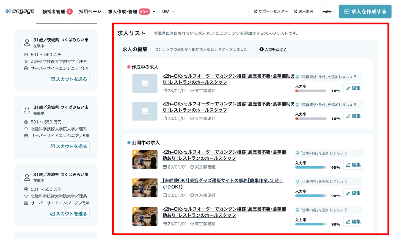The image size is (400, 239).
Task: Click the lightbulb hint icon on the 【未経験OK!】 job
Action: (x=297, y=182)
